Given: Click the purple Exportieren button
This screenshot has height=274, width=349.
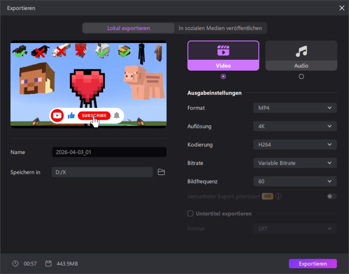Looking at the screenshot, I should click(x=313, y=264).
